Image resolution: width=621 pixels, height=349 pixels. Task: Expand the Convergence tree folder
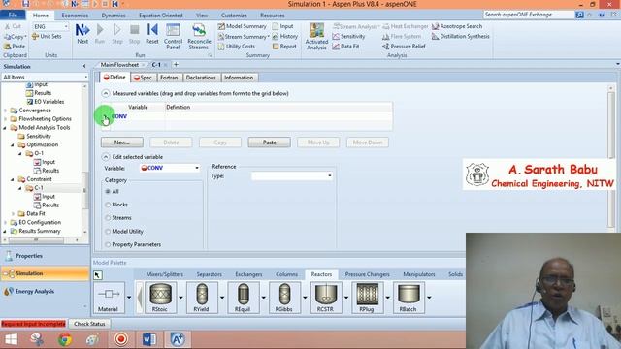point(5,111)
